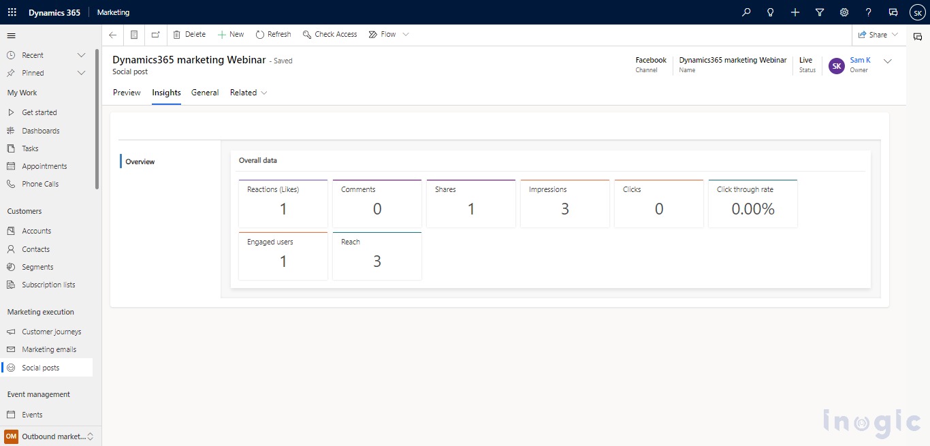Click the Pinned pin icon

10,73
